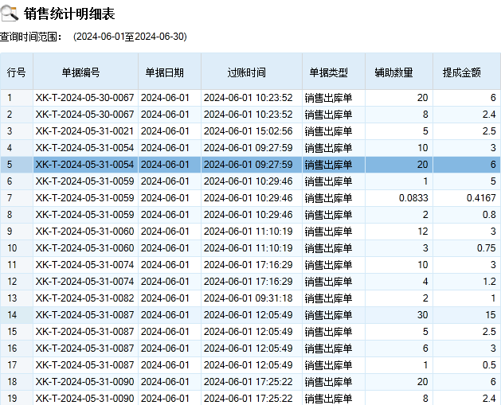The width and height of the screenshot is (501, 405).
Task: Click the magnifier icon beside 销售统计明细表 title
Action: pos(10,12)
